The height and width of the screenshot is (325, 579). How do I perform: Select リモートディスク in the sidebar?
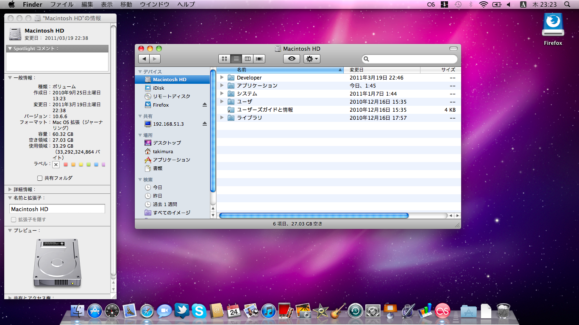click(x=172, y=96)
